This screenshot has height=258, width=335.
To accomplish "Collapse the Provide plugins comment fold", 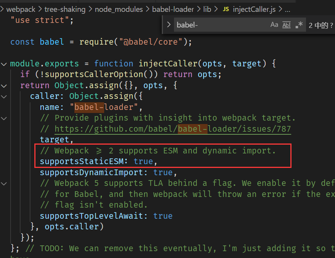I will tap(4, 118).
